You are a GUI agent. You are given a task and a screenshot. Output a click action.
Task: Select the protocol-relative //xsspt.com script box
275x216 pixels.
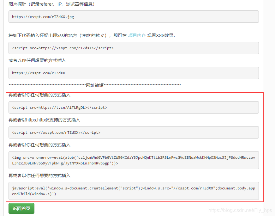[x=134, y=132]
